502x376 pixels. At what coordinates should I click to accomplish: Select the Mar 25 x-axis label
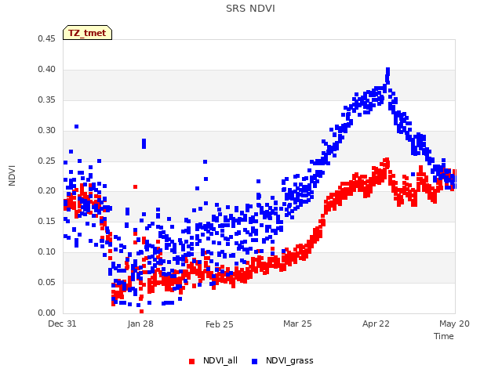297,324
